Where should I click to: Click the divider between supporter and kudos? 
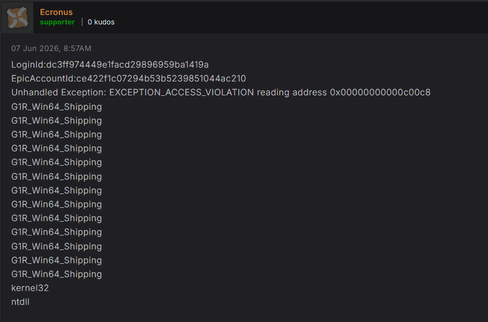click(x=82, y=22)
